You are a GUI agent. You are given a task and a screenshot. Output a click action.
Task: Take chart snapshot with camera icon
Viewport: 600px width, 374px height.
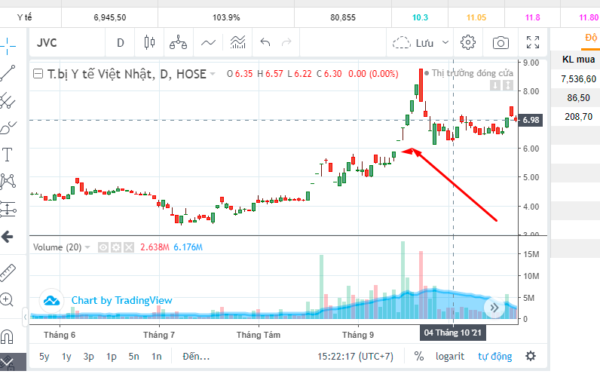click(501, 42)
